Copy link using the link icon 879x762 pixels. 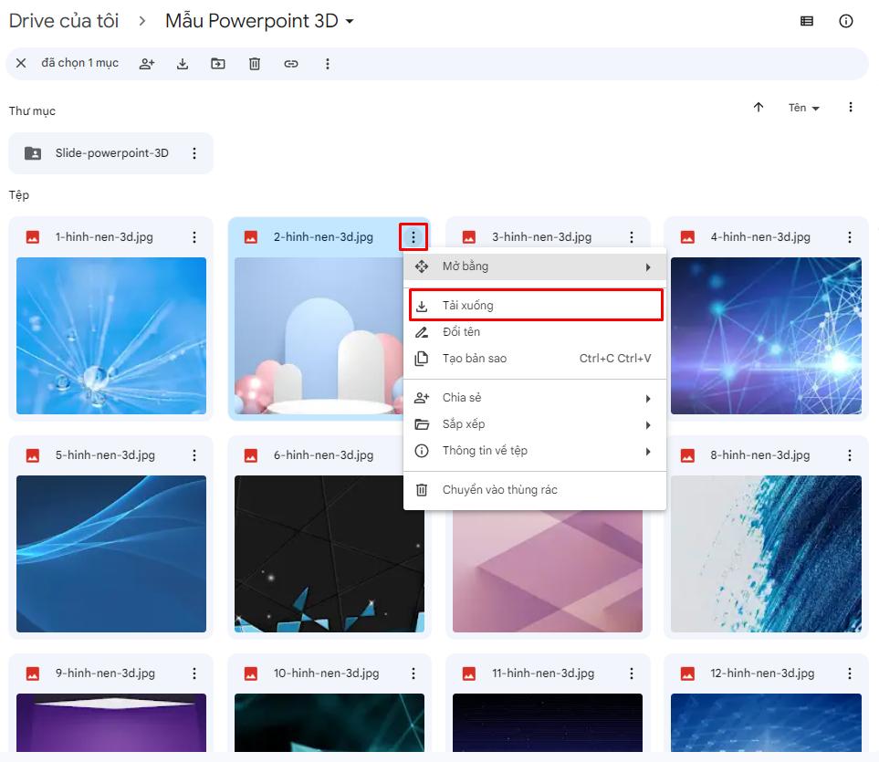pyautogui.click(x=290, y=64)
